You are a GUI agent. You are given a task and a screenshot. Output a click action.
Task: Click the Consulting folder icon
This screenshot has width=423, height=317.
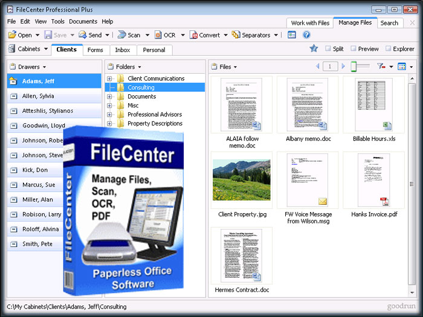click(121, 88)
